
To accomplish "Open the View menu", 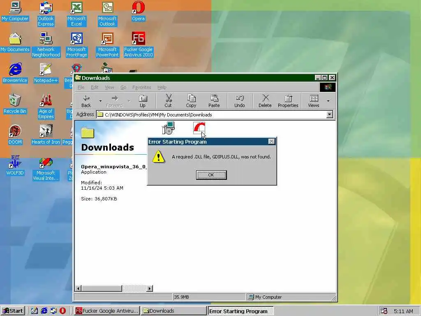I will pos(109,87).
